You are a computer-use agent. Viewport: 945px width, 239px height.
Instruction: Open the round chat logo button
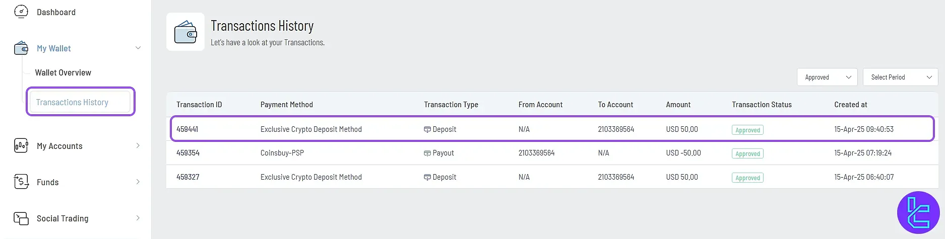[x=918, y=213]
